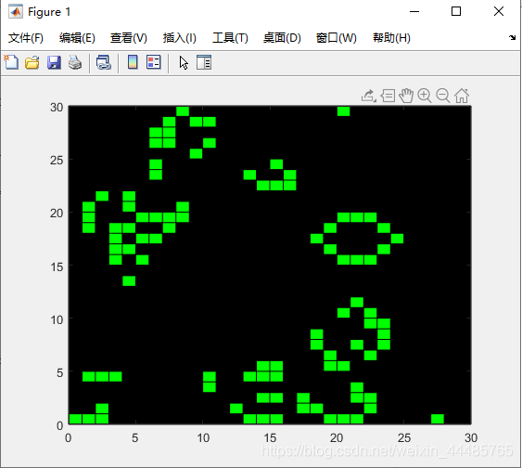Minimize the Figure 1 window

coord(414,12)
